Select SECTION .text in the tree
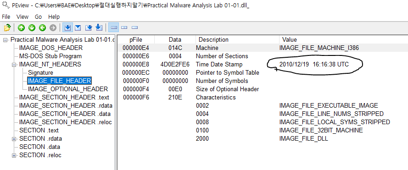The image size is (408, 170). pos(39,130)
